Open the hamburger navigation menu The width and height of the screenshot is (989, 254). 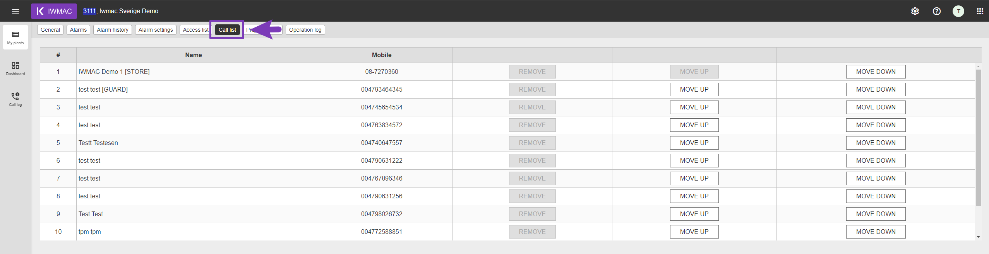click(15, 11)
